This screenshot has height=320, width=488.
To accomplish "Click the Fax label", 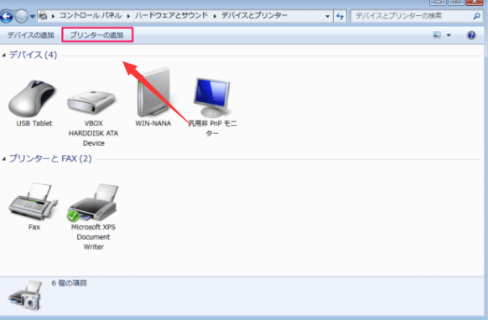I will [x=34, y=227].
